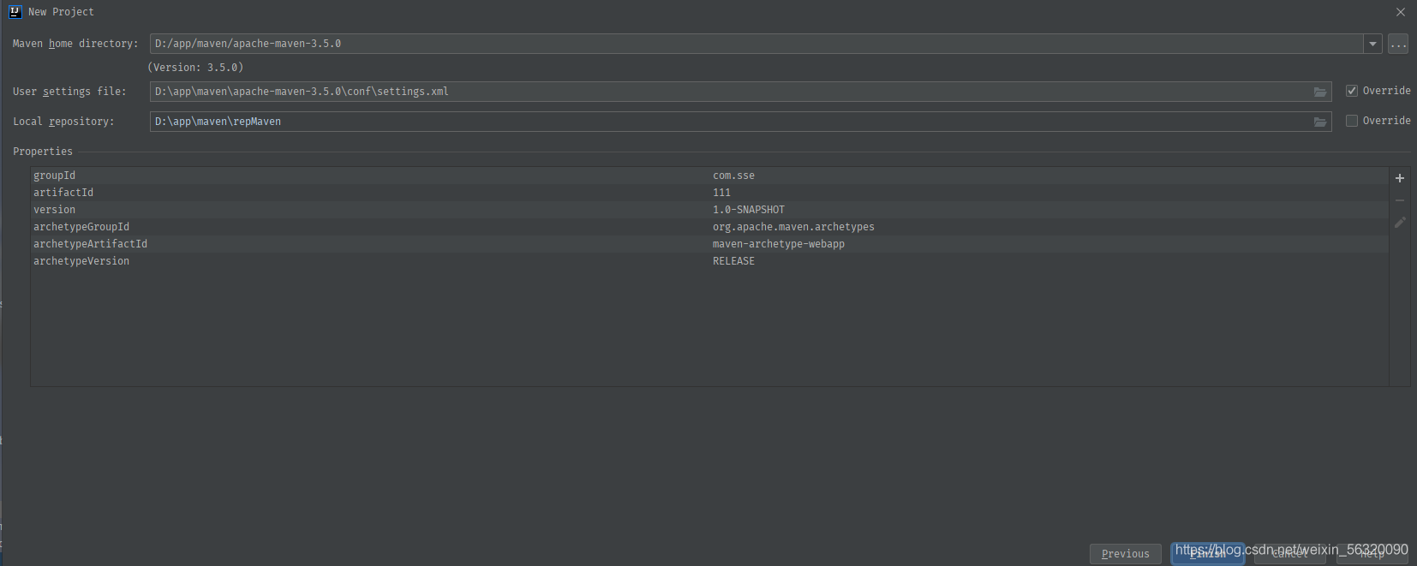1417x566 pixels.
Task: Expand Maven home directory dropdown
Action: tap(1373, 44)
